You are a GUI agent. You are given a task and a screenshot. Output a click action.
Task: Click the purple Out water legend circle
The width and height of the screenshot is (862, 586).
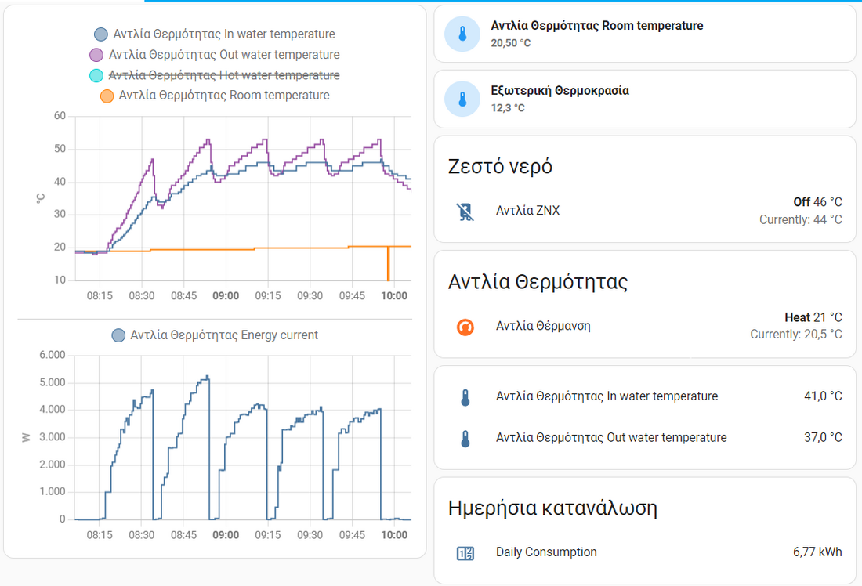(x=96, y=55)
